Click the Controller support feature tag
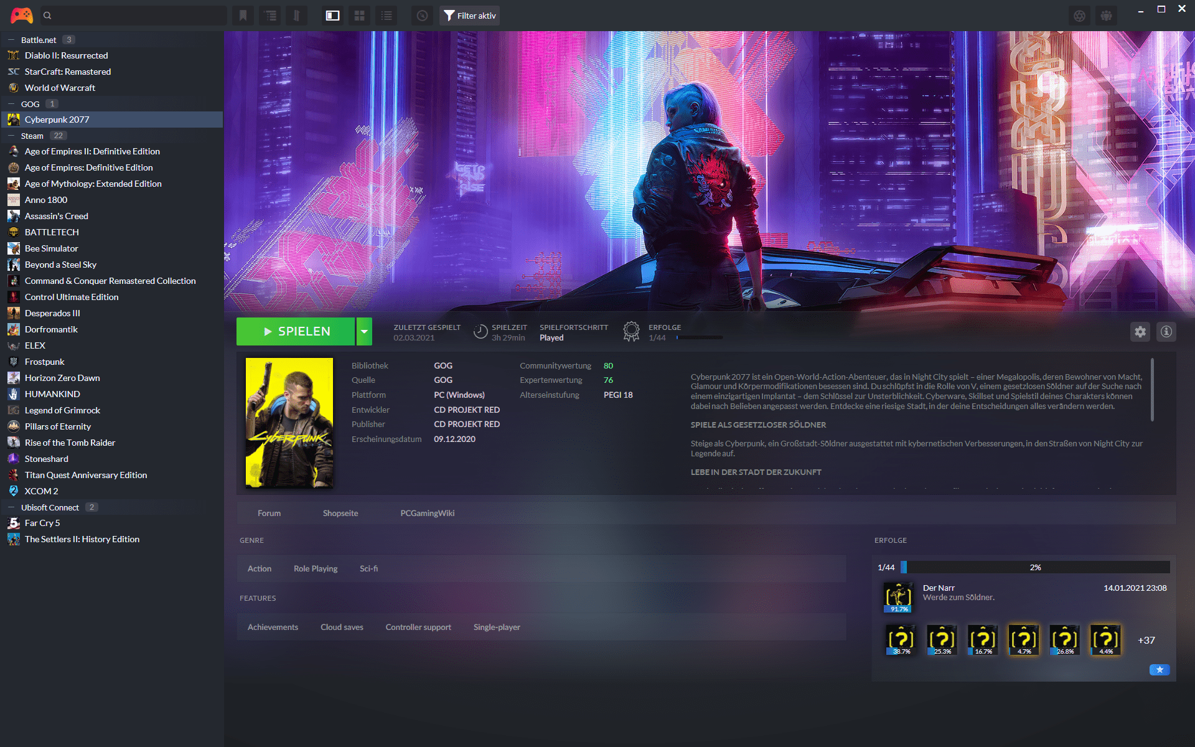Viewport: 1195px width, 747px height. [418, 627]
